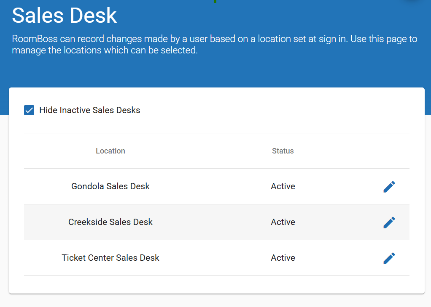
Task: Click the Hide Inactive Sales Desks label text
Action: pyautogui.click(x=89, y=111)
